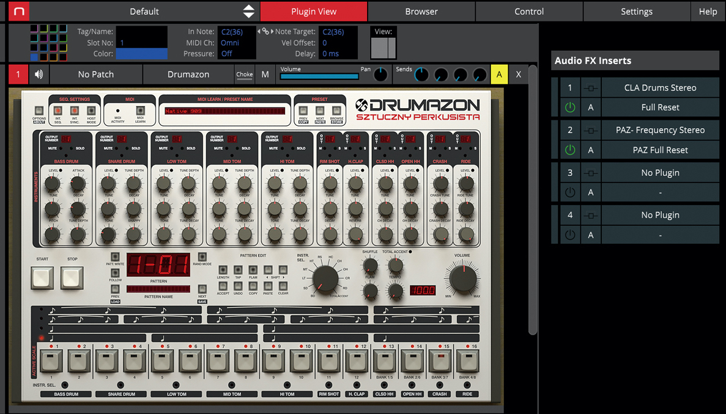This screenshot has width=726, height=414.
Task: Click the Copy button in Pattern Edit
Action: [253, 286]
